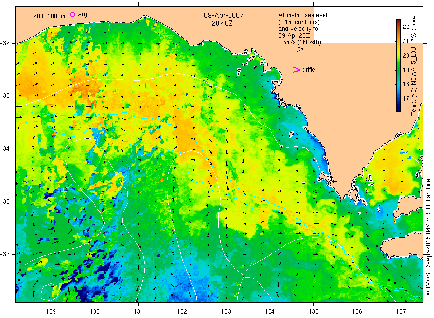Click the 19 label on the temperature scale
Image resolution: width=434 pixels, height=318 pixels.
click(x=406, y=70)
